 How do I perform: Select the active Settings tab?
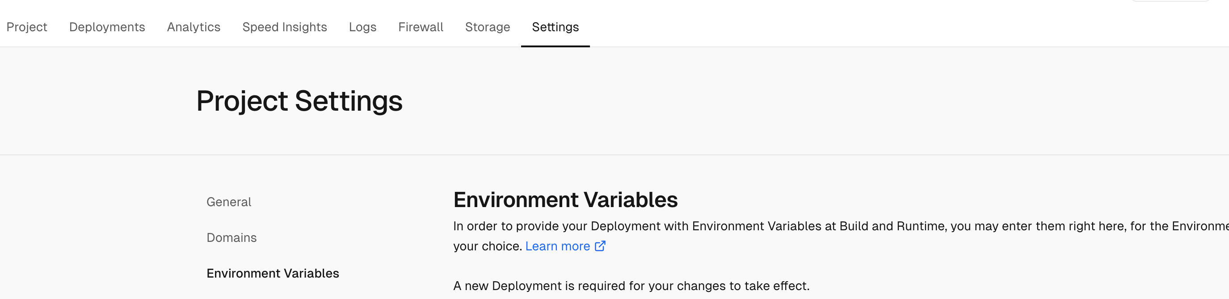point(556,27)
